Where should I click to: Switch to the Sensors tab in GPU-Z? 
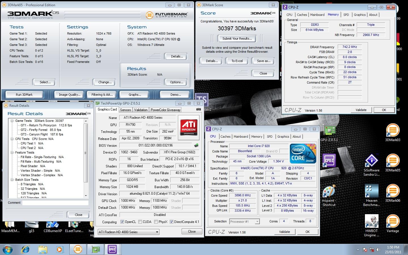coord(126,110)
